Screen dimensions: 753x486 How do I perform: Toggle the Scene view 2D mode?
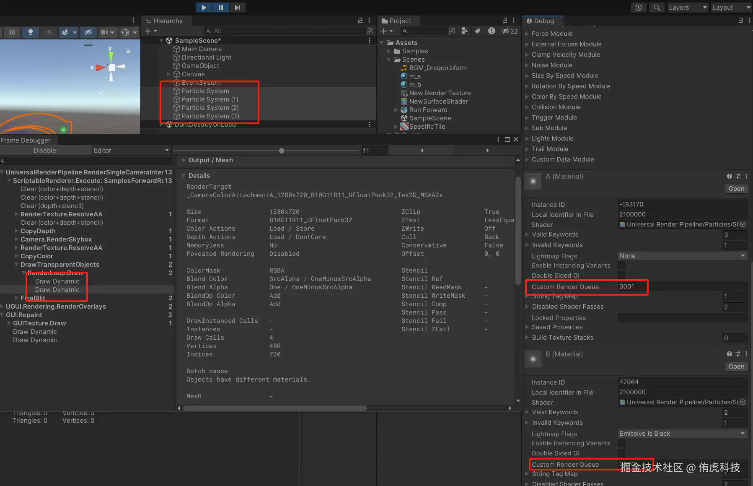(12, 32)
